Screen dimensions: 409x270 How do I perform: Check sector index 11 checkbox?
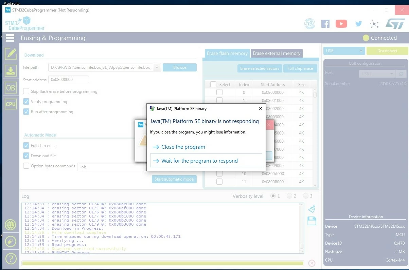[219, 182]
